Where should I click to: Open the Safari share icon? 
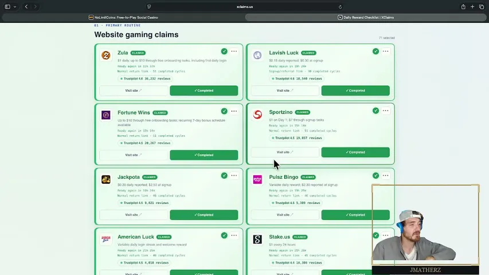point(463,6)
